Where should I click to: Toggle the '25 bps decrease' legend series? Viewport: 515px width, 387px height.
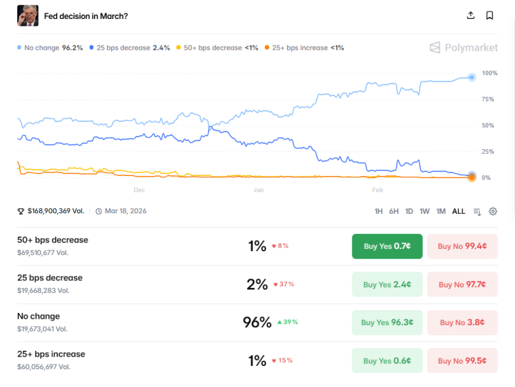(x=128, y=48)
